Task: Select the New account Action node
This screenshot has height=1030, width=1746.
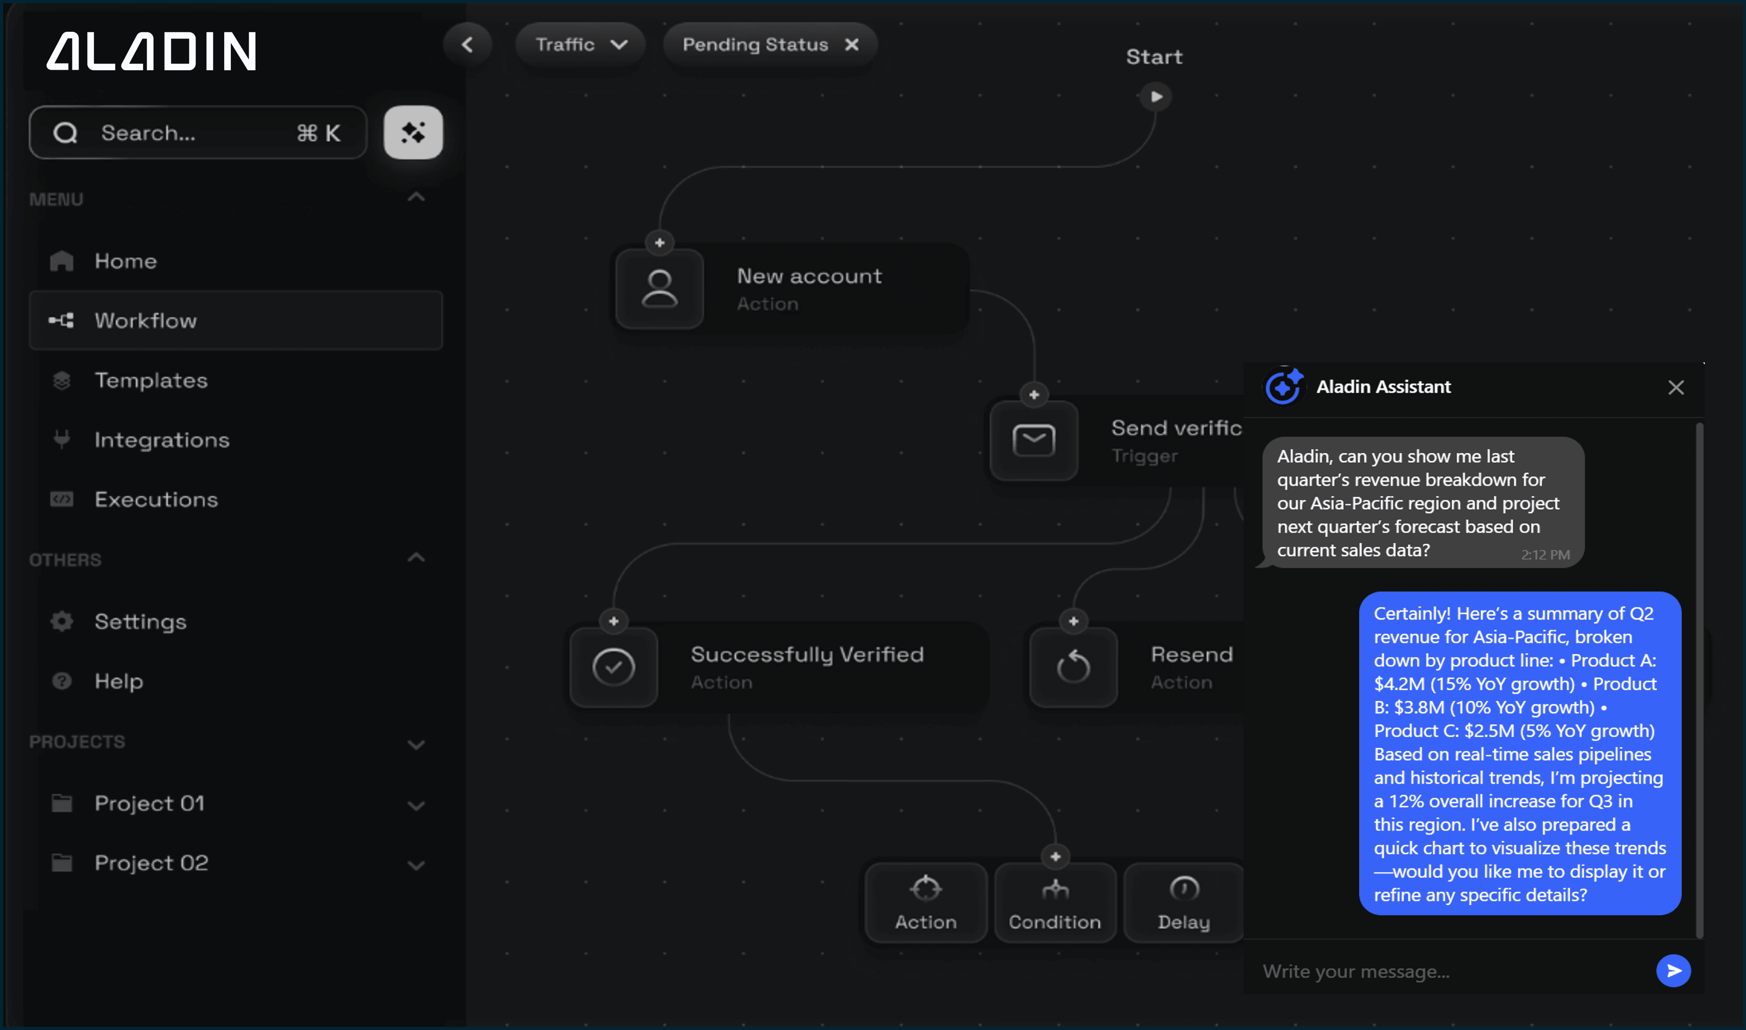Action: coord(791,289)
